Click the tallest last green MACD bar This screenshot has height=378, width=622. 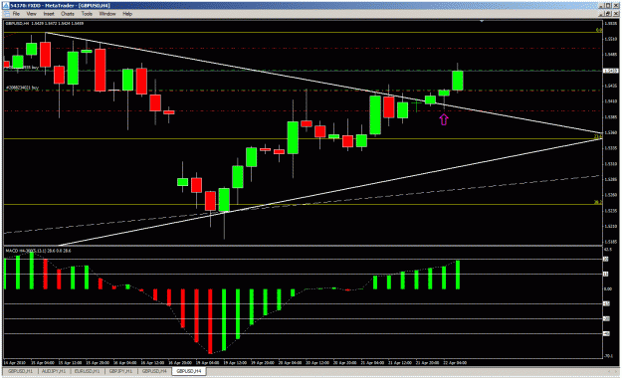[x=458, y=275]
